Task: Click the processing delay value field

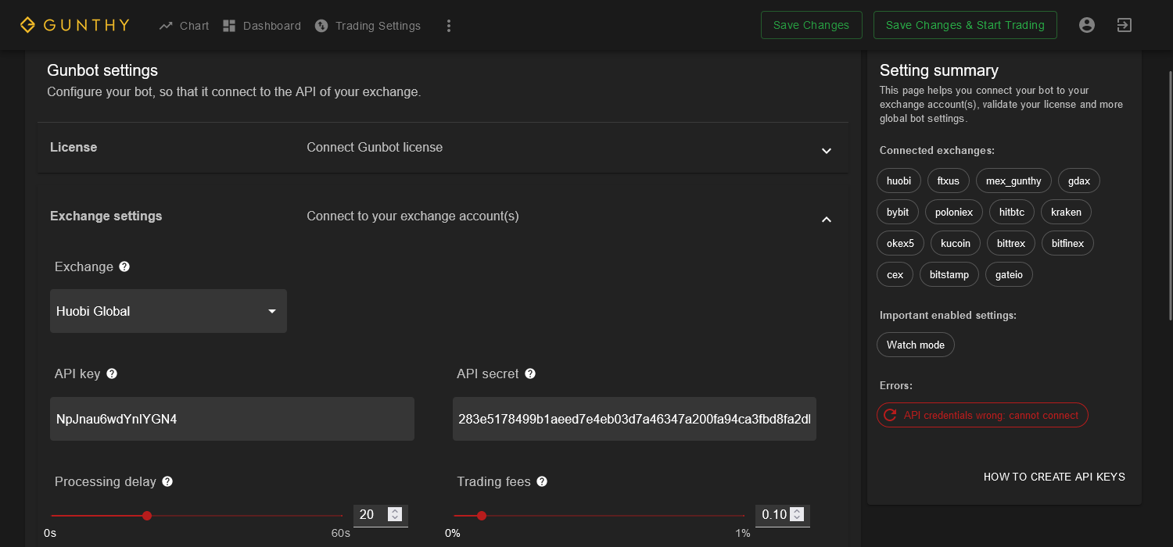Action: click(380, 515)
